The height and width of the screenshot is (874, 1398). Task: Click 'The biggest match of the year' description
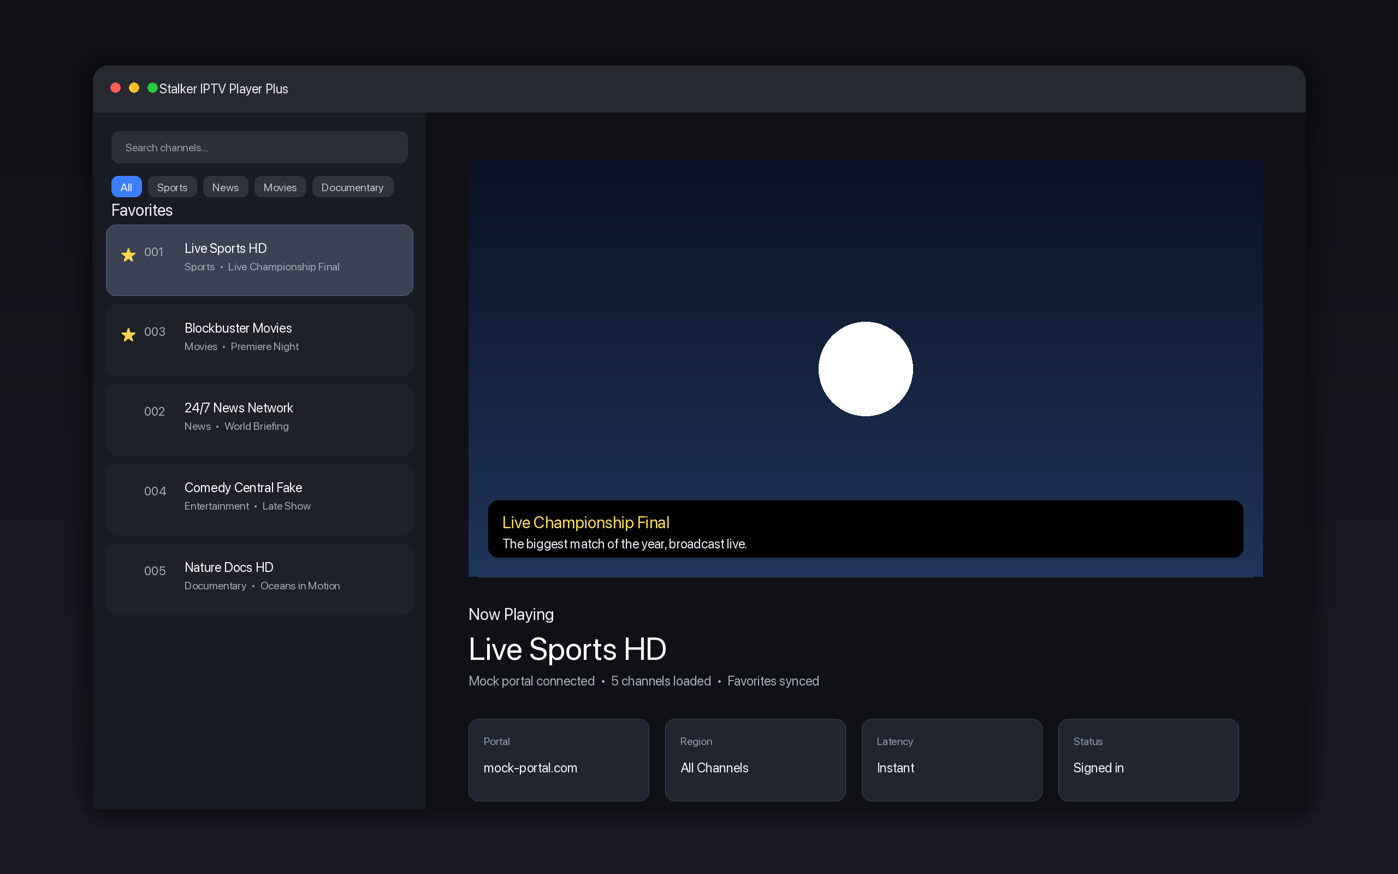pyautogui.click(x=625, y=544)
